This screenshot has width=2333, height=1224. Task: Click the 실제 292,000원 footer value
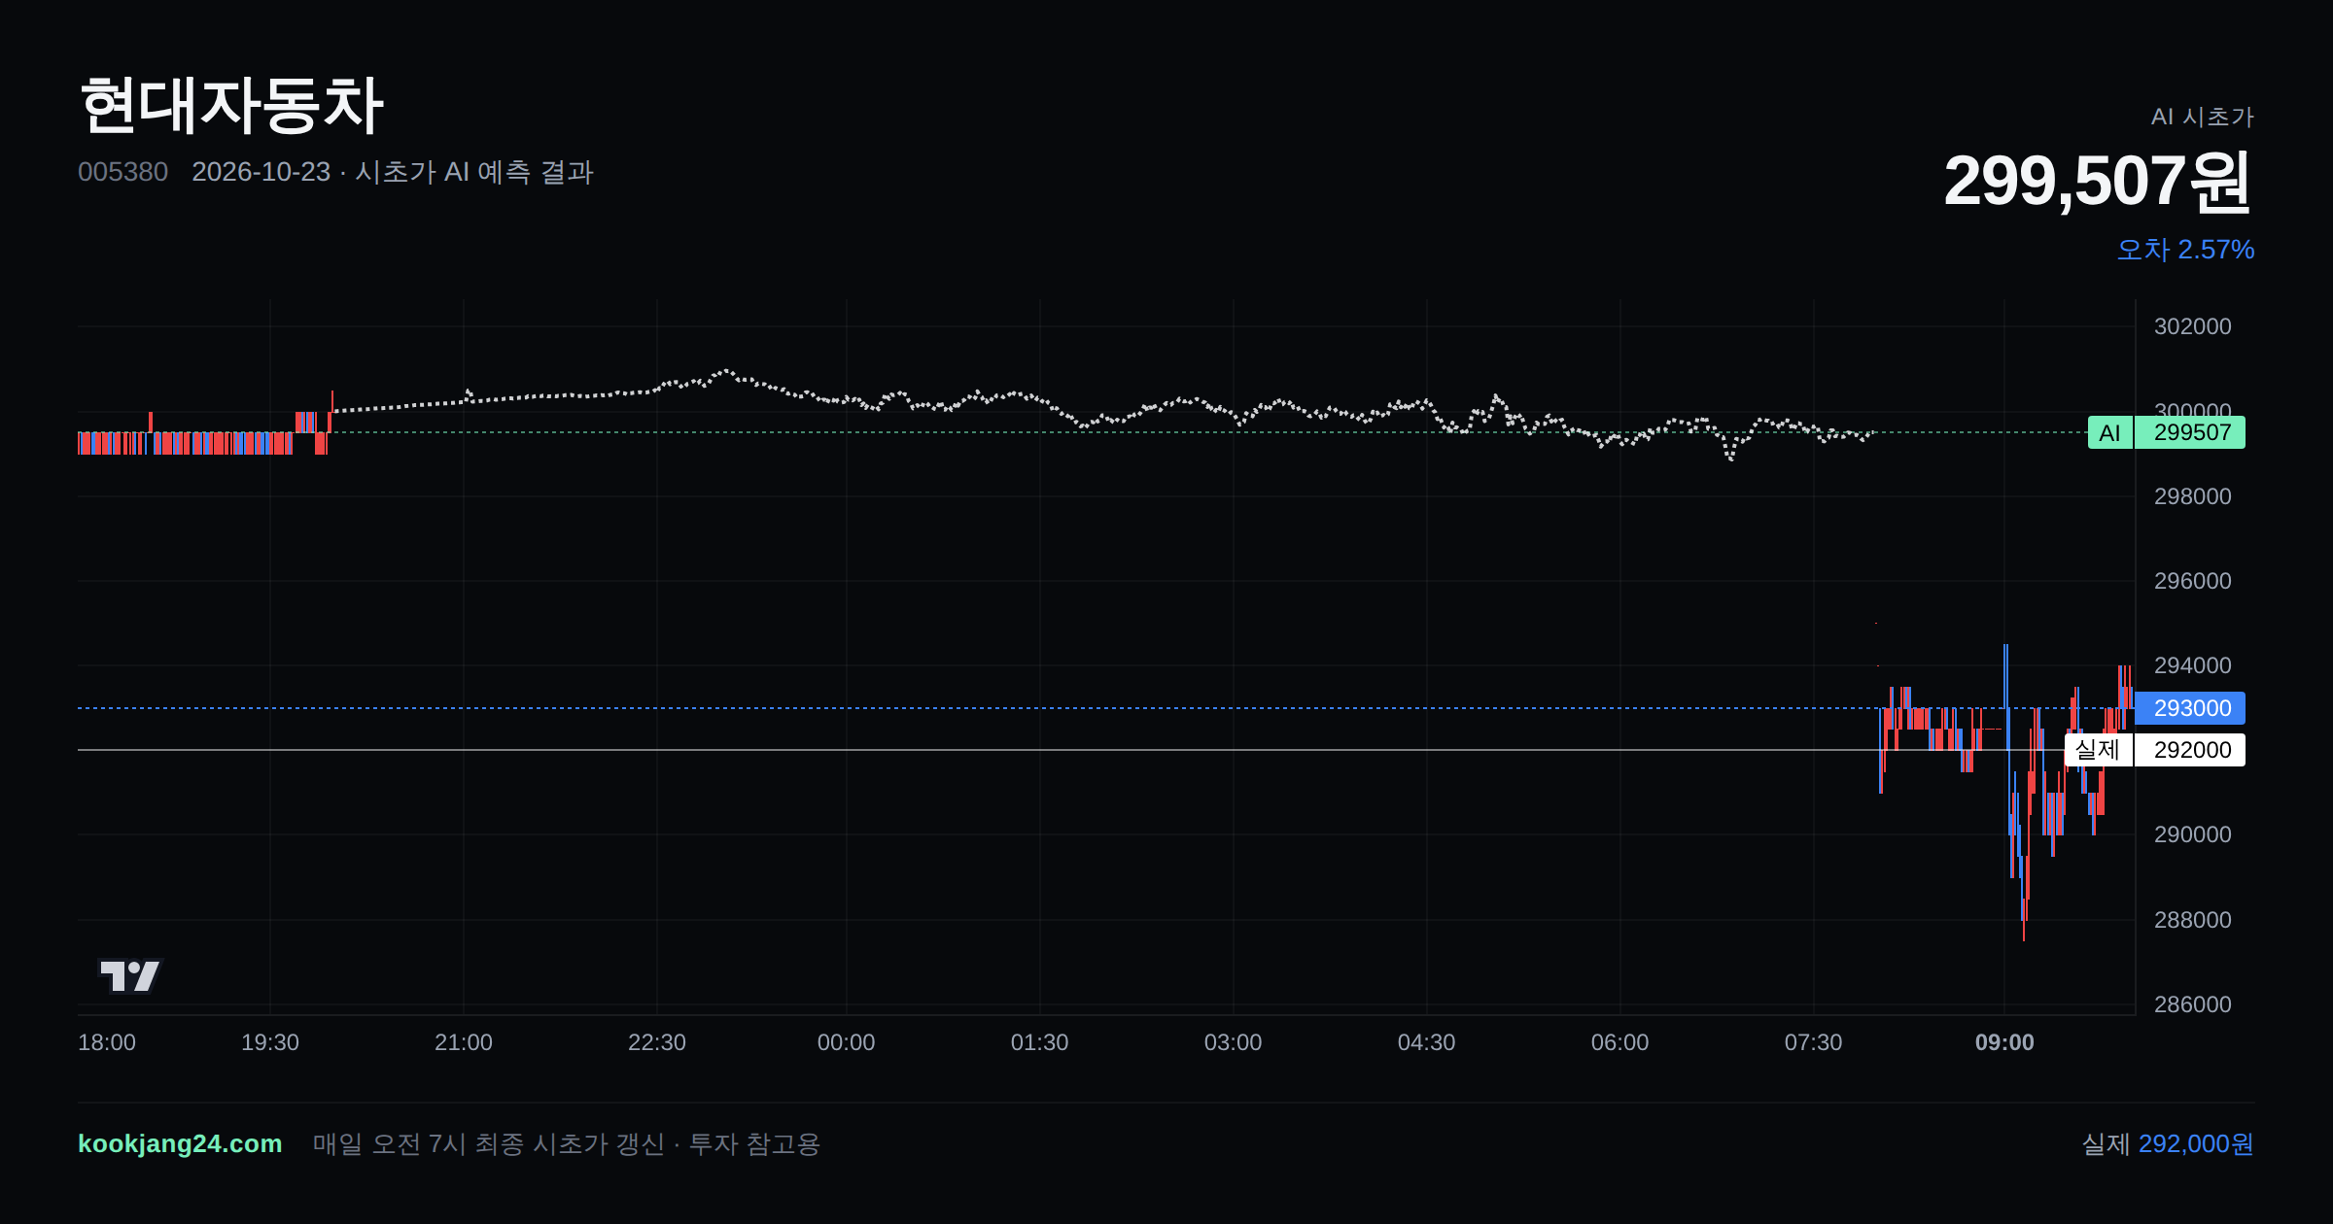2168,1143
